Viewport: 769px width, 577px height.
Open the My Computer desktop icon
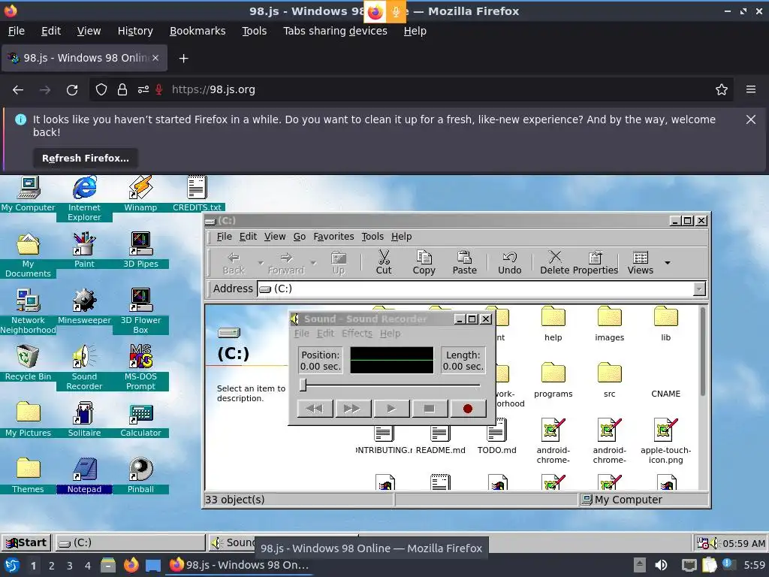click(x=28, y=194)
